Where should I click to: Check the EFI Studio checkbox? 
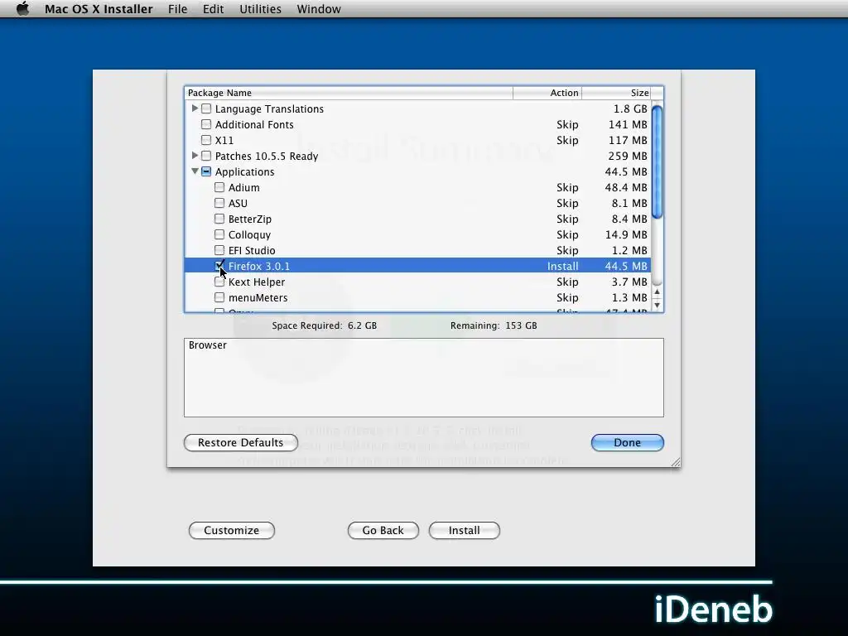(x=219, y=250)
